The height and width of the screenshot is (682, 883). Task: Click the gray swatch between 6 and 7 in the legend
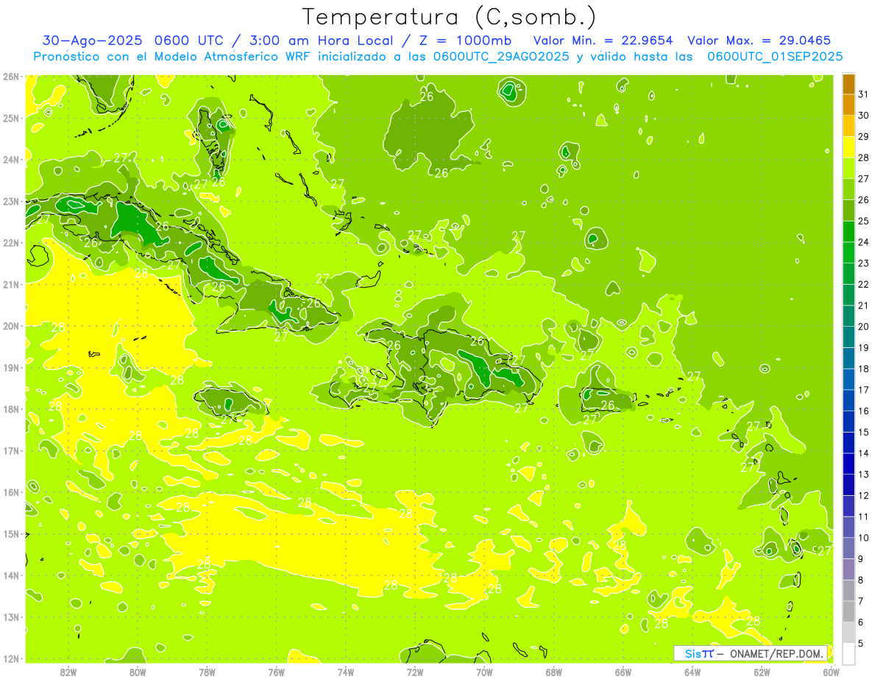pyautogui.click(x=848, y=611)
